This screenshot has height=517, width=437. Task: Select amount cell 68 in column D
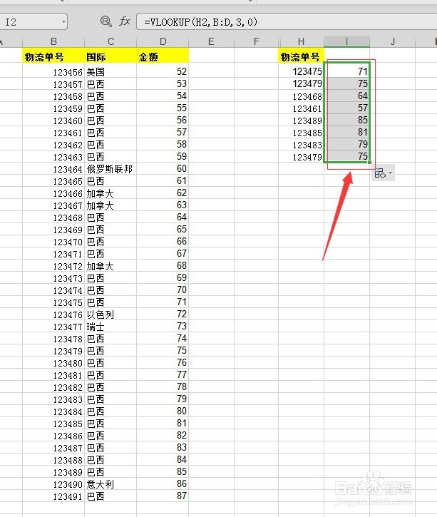tap(163, 266)
